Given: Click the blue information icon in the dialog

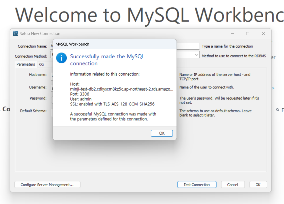Looking at the screenshot, I should 61,58.
